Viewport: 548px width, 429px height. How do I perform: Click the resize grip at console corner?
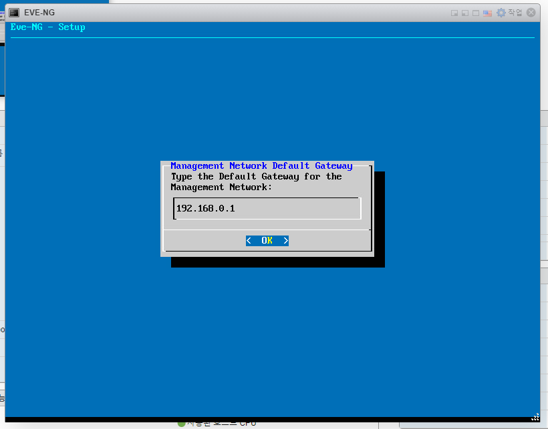tap(535, 417)
